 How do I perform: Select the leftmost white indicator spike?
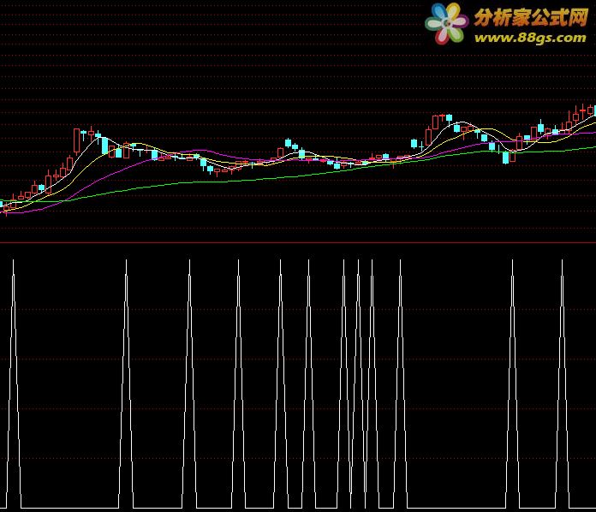tap(14, 384)
